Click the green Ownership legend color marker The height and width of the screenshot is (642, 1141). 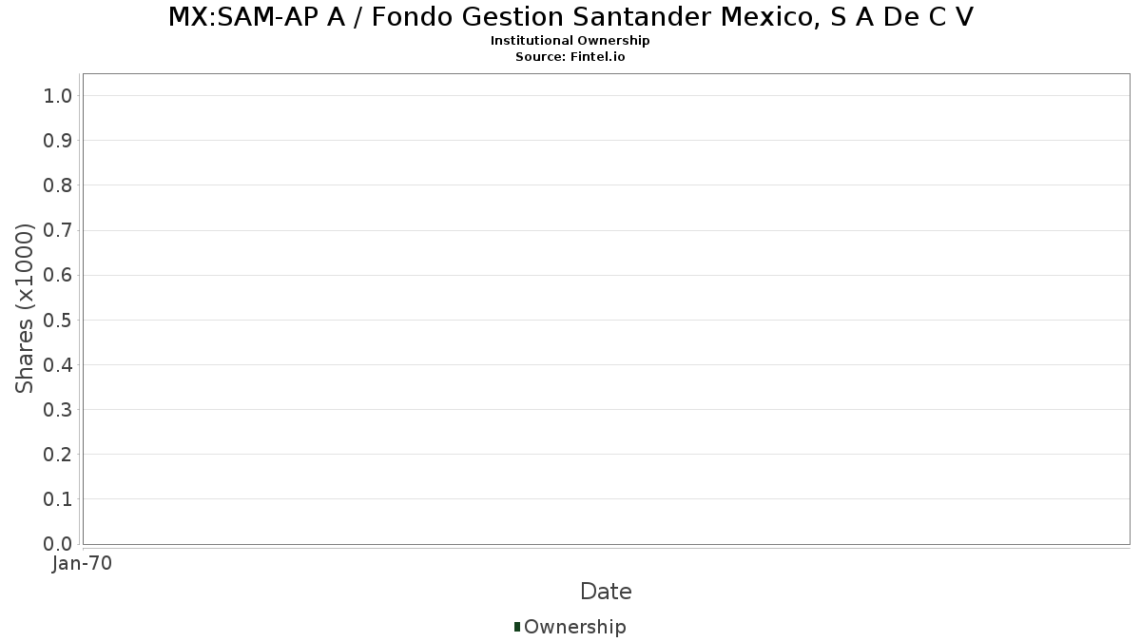(x=517, y=627)
